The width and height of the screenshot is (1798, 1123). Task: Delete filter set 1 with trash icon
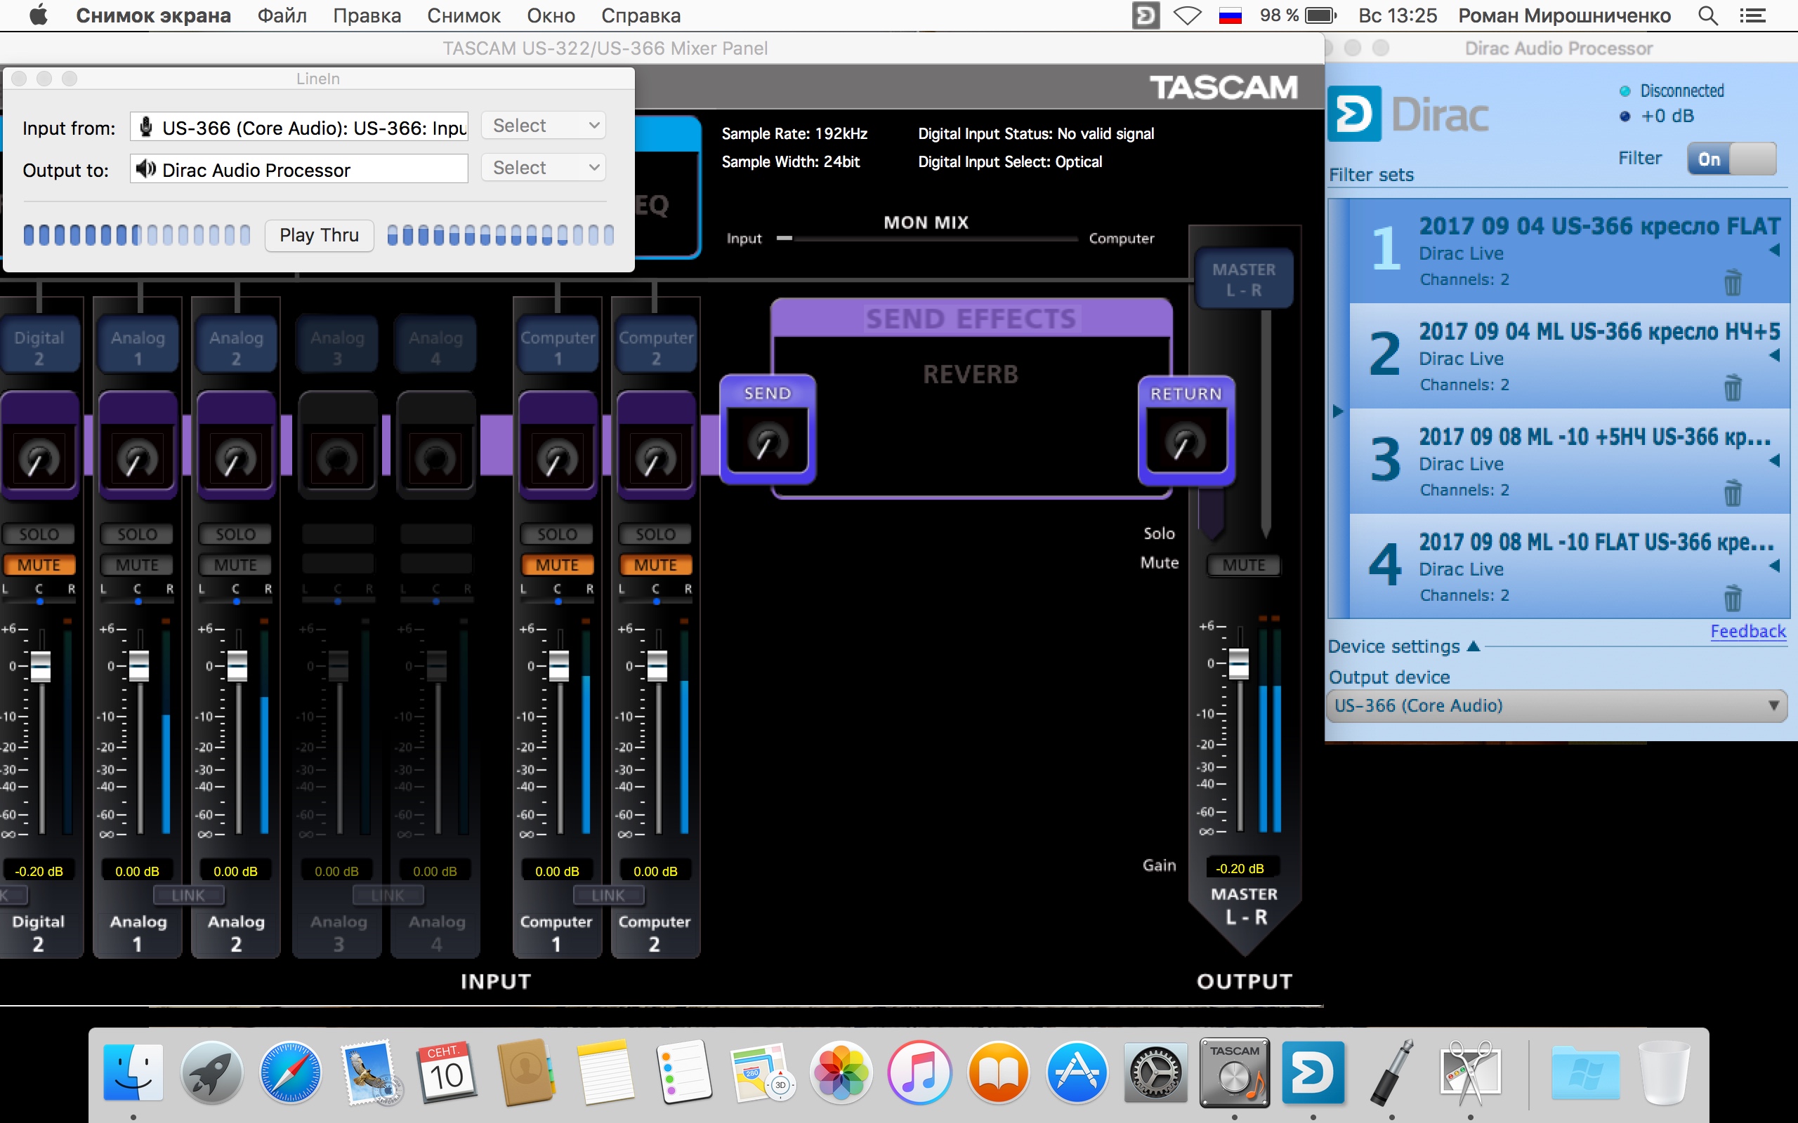point(1732,283)
